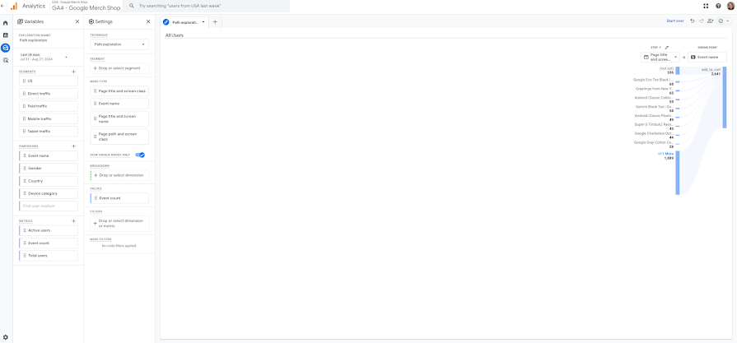Select the Ending Point Event name box
The width and height of the screenshot is (737, 343).
tap(707, 58)
